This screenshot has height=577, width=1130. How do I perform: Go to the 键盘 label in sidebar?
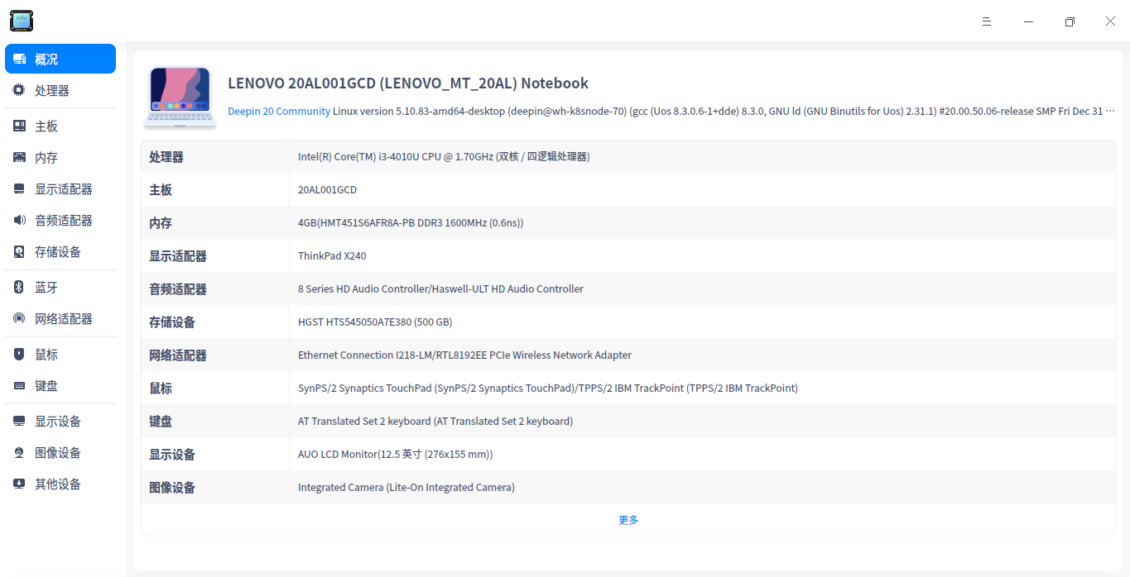pos(46,386)
